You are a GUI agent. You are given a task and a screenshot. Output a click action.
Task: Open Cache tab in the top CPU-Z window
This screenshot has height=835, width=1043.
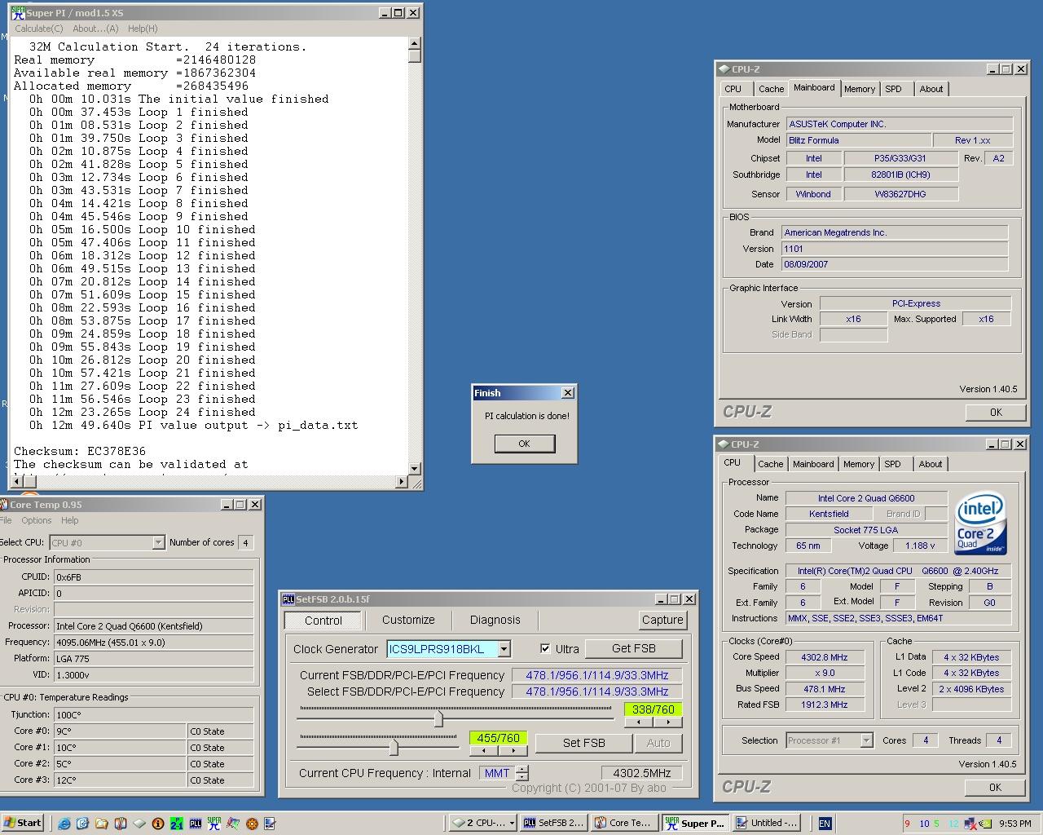[771, 89]
